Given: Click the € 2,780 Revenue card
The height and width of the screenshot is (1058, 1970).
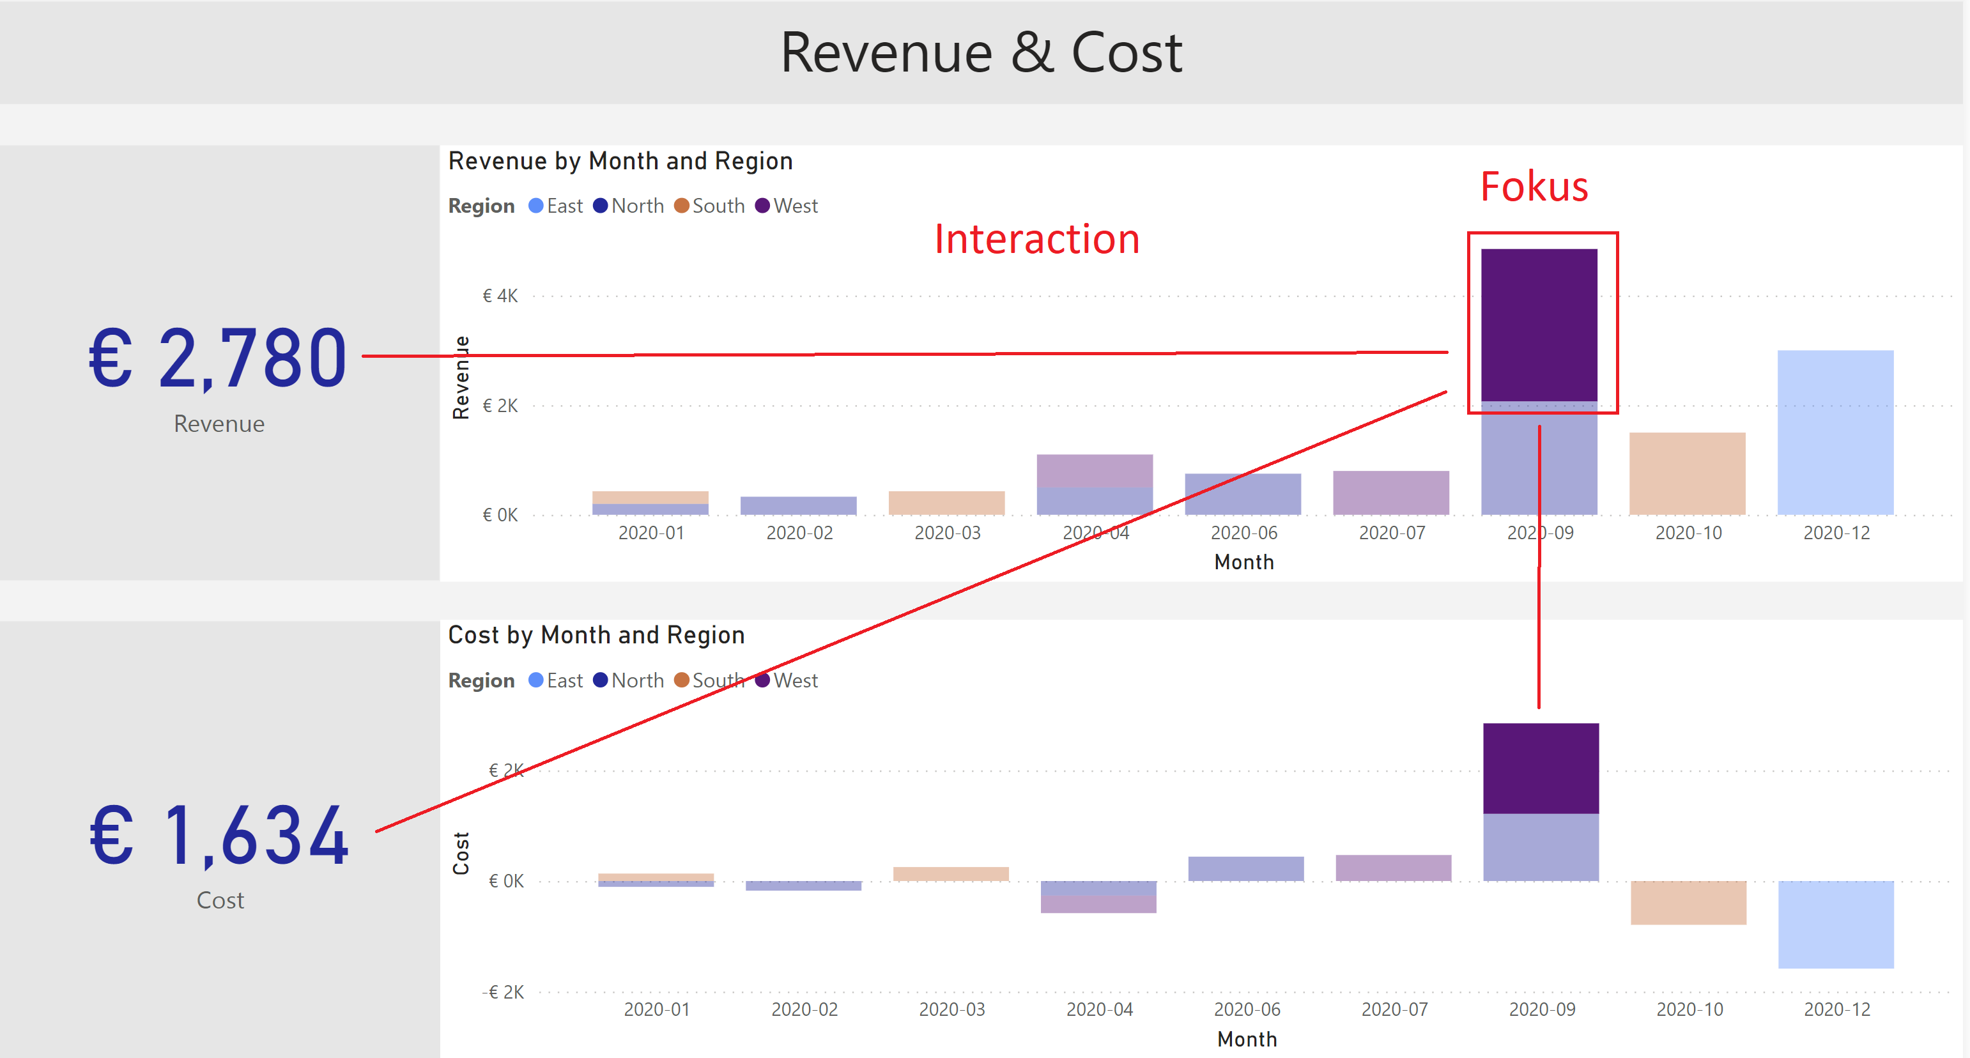Looking at the screenshot, I should tap(219, 359).
